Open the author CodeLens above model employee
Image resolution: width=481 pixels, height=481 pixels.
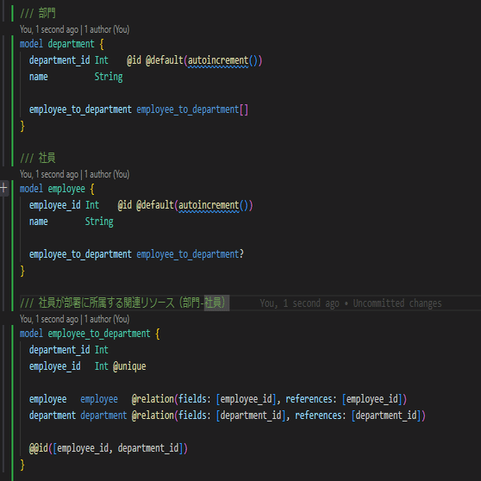(x=74, y=174)
